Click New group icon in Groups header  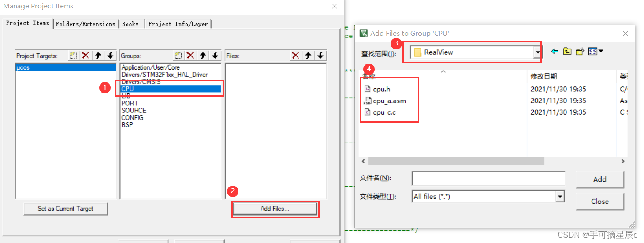(178, 56)
